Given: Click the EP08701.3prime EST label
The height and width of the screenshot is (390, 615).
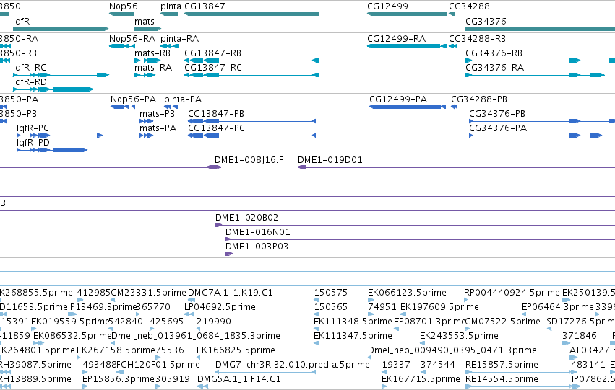Looking at the screenshot, I should tap(429, 322).
